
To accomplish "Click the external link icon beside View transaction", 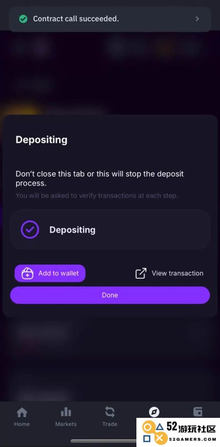I will 141,273.
